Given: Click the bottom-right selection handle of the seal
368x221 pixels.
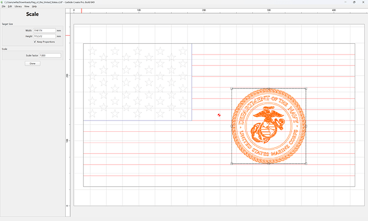Looking at the screenshot, I should point(306,163).
